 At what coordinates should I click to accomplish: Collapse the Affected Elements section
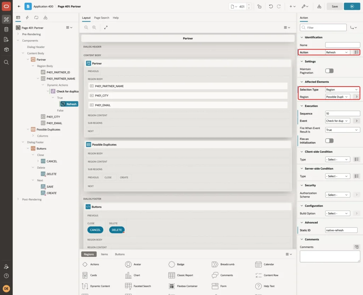[302, 82]
